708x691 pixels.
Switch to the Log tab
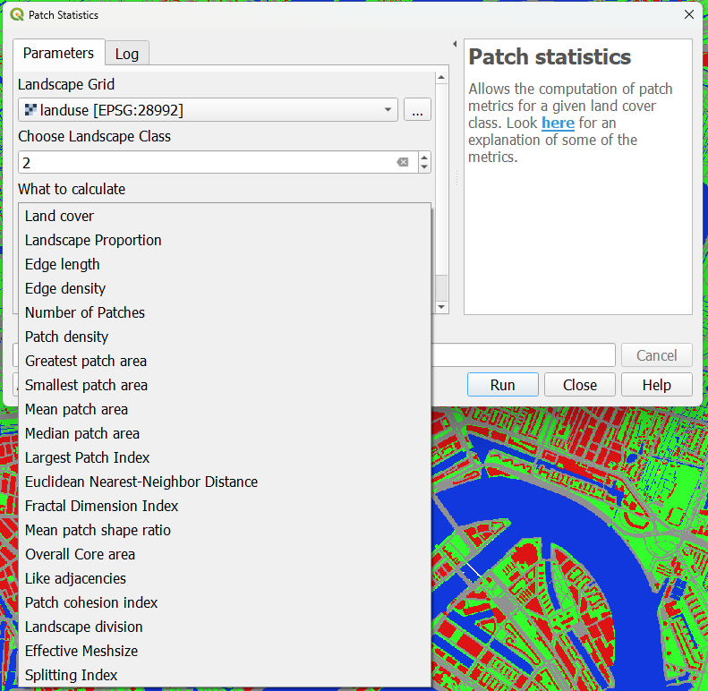tap(127, 54)
